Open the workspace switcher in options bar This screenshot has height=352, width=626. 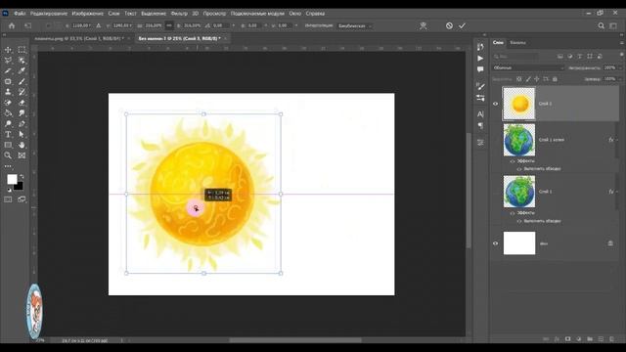[x=613, y=25]
